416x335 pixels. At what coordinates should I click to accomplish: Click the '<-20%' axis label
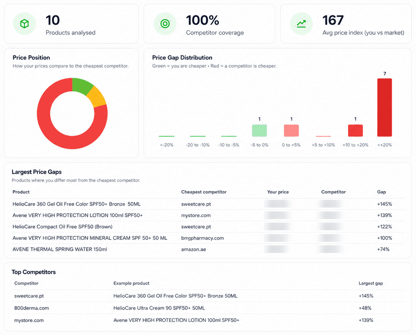[x=167, y=145]
